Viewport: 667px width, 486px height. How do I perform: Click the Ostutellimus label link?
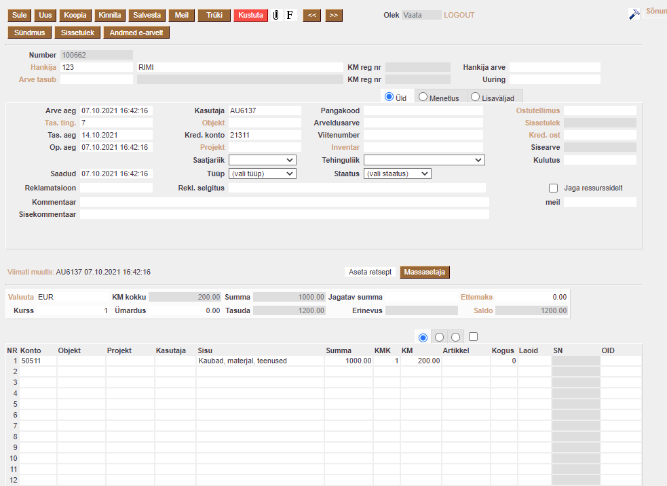pos(538,110)
